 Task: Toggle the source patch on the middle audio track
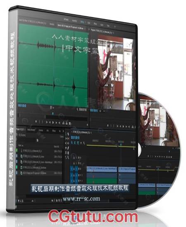pyautogui.click(x=72, y=175)
